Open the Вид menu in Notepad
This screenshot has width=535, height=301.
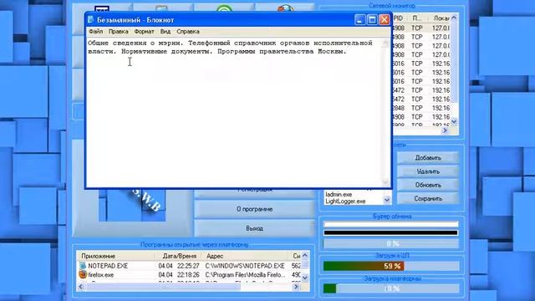pos(166,32)
